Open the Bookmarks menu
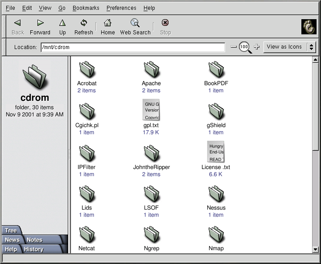Screen dimensions: 321x264 coord(86,8)
